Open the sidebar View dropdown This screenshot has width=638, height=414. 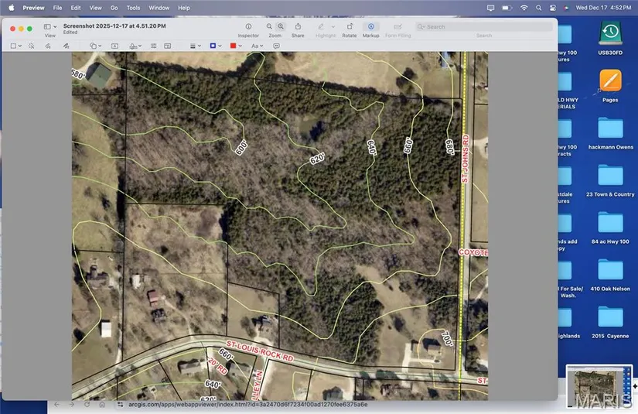pyautogui.click(x=50, y=27)
